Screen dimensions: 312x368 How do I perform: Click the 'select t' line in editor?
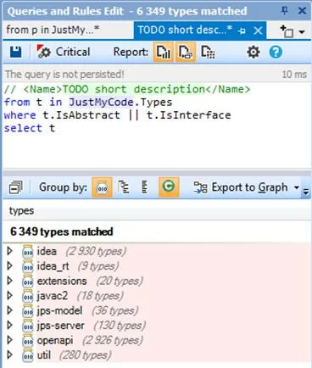pyautogui.click(x=30, y=128)
